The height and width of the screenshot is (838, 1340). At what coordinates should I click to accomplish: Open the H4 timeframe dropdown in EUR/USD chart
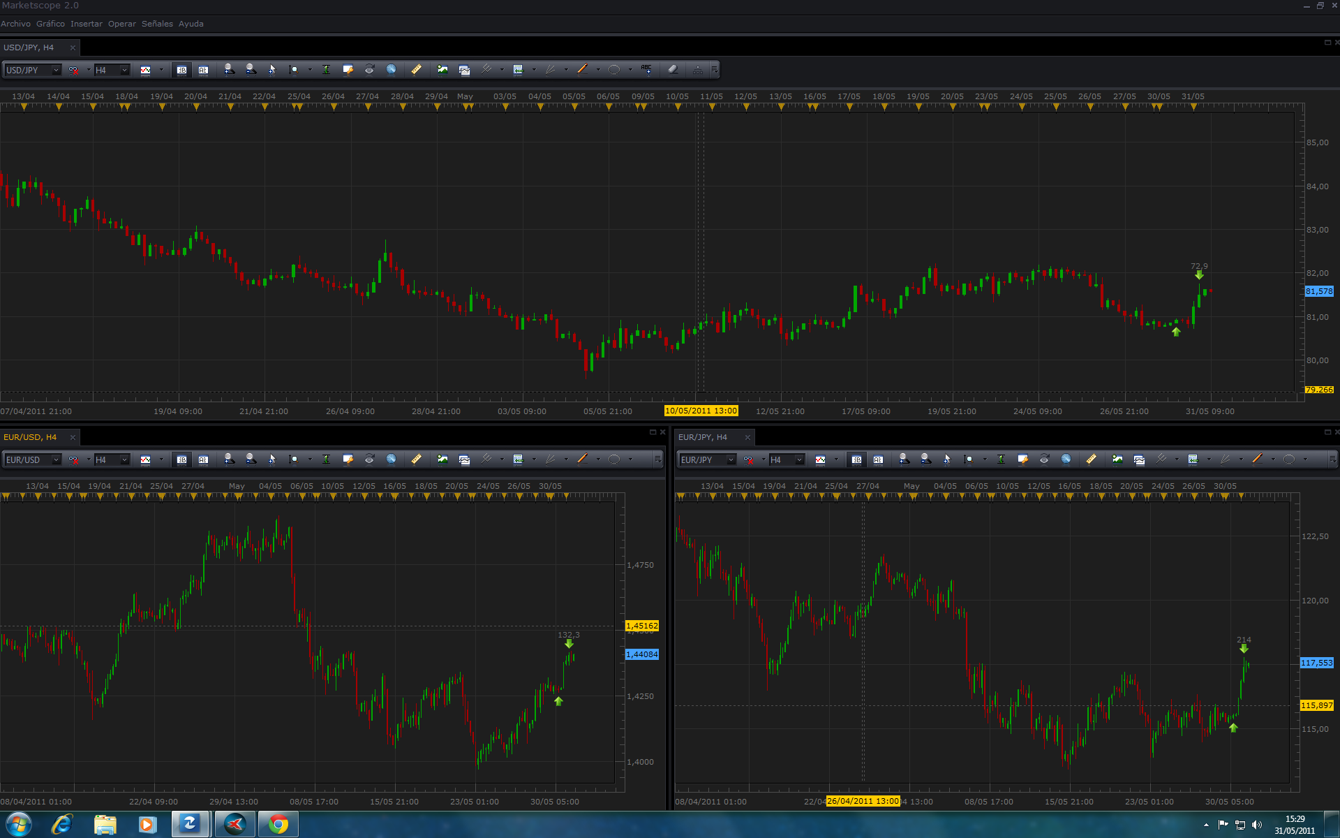pyautogui.click(x=124, y=460)
